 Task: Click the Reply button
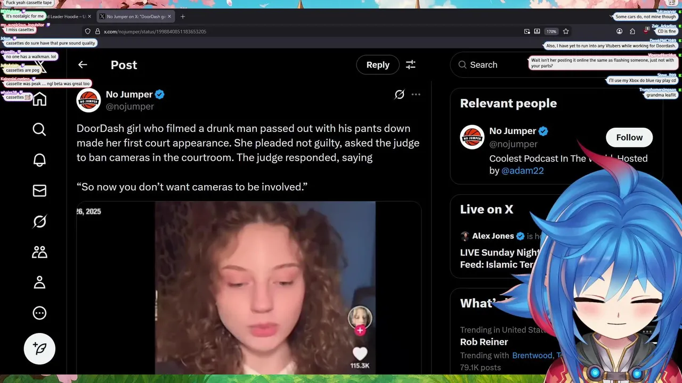(378, 64)
